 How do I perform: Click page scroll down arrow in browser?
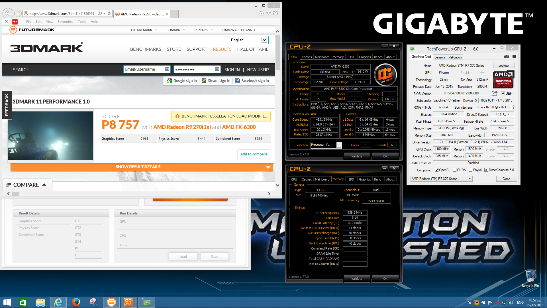coord(277,185)
